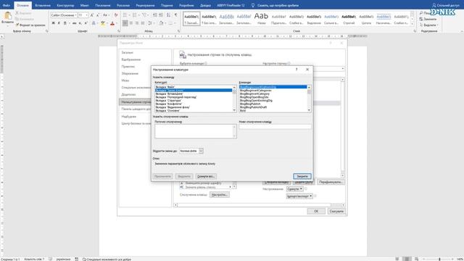
Task: Click Customize (Настроїти) keyboard shortcuts button
Action: 219,195
